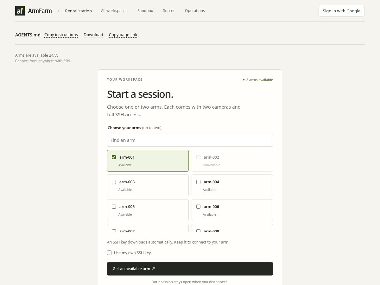The image size is (380, 285).
Task: Click the arm-002 Unavailable status text
Action: [212, 165]
